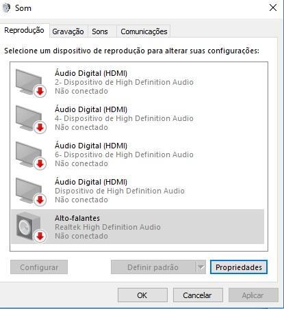
Task: Click the Definir padrão button
Action: click(153, 267)
